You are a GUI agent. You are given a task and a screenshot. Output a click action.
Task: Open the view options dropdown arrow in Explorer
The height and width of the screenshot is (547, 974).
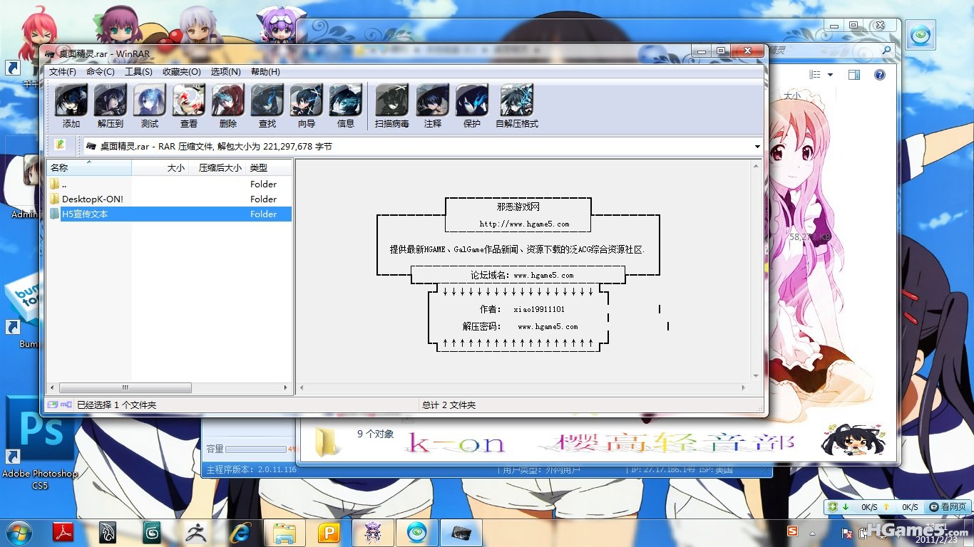831,75
